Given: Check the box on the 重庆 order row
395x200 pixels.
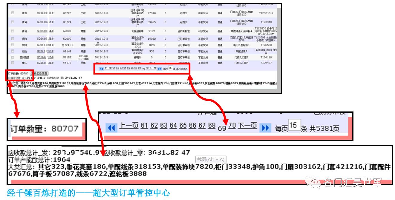Looking at the screenshot, I should click(x=13, y=63).
